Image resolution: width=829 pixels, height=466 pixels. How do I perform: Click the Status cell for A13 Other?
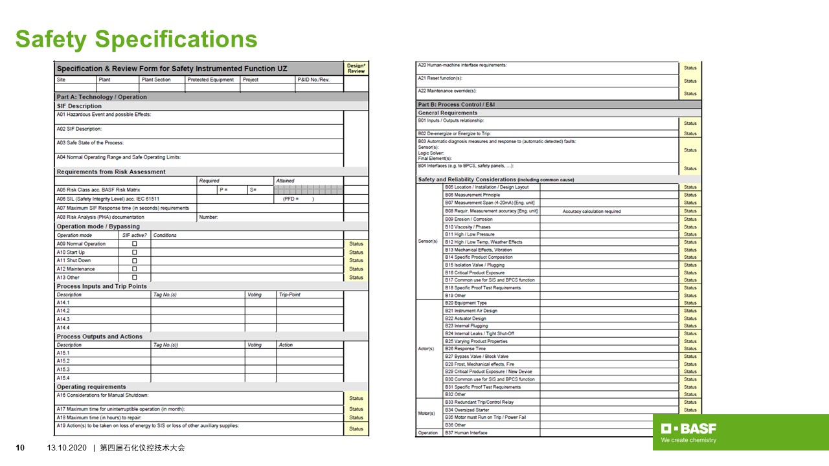coord(356,278)
